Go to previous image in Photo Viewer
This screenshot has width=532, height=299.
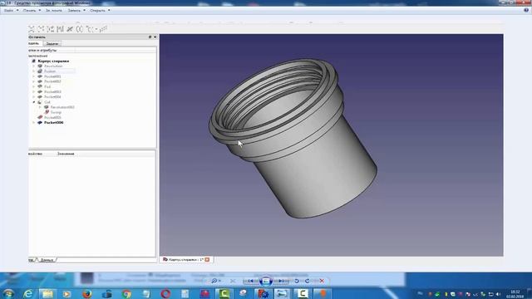pos(250,281)
